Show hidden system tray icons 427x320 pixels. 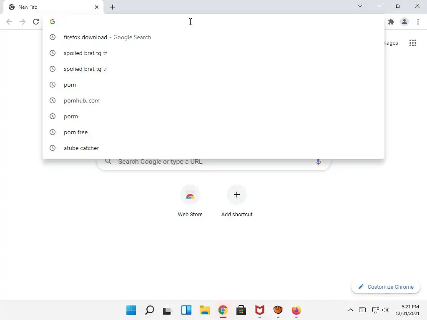[350, 310]
